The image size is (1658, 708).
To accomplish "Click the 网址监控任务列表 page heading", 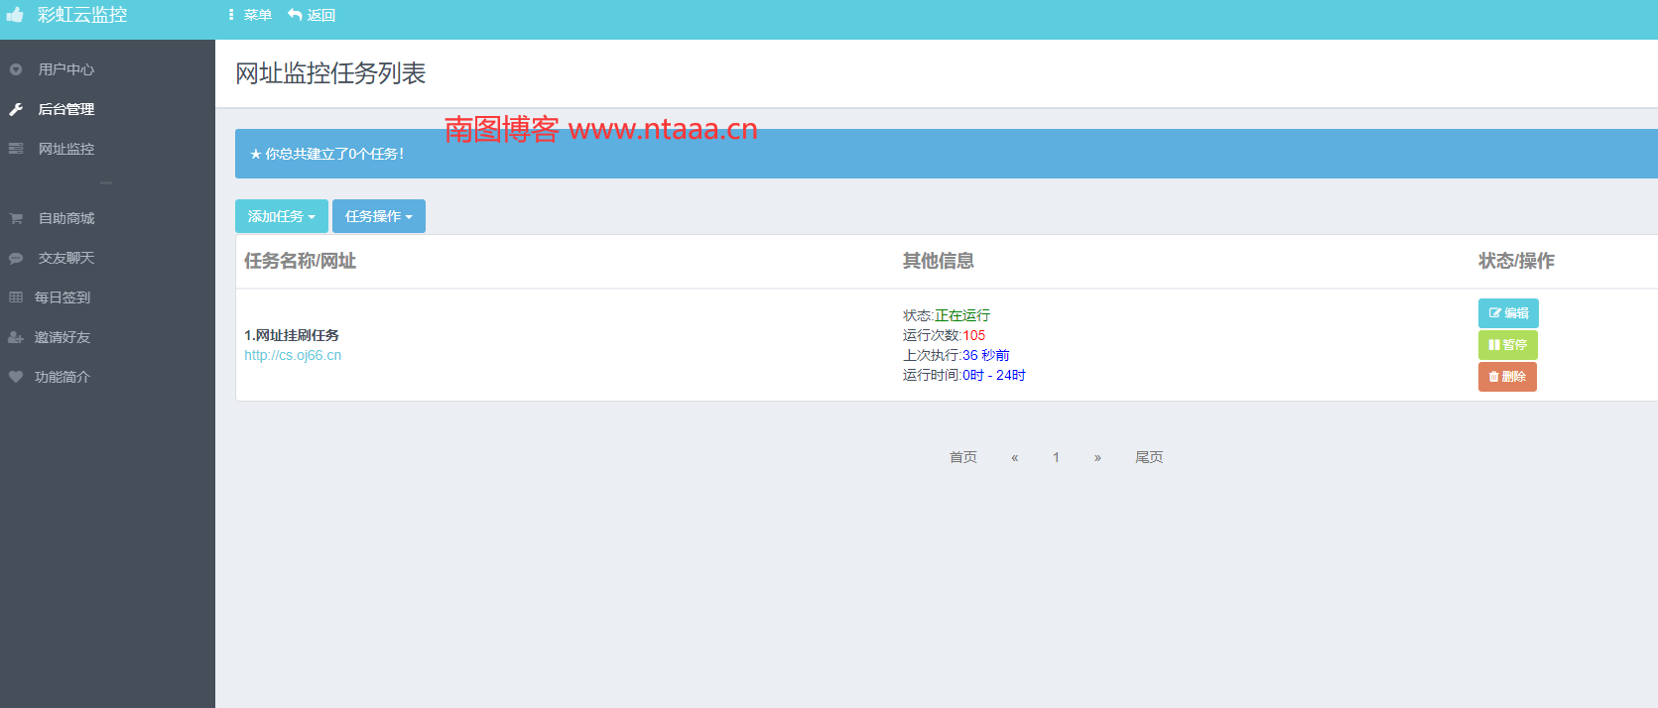I will coord(330,73).
